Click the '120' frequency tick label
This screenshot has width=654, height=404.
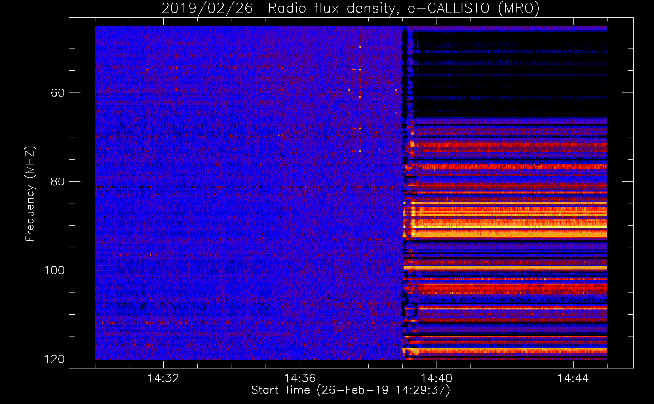pyautogui.click(x=54, y=359)
